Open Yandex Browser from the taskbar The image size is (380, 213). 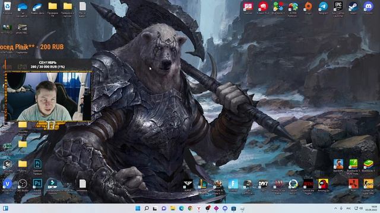tap(199, 208)
